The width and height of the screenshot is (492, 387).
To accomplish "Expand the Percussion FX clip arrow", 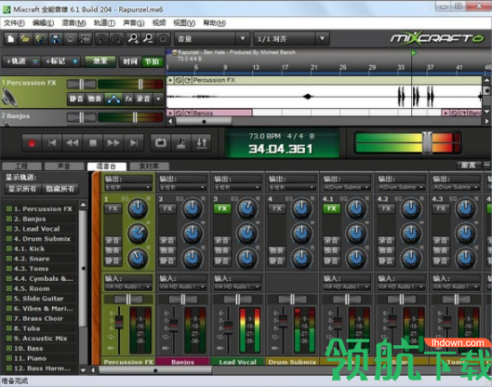I will click(x=170, y=80).
